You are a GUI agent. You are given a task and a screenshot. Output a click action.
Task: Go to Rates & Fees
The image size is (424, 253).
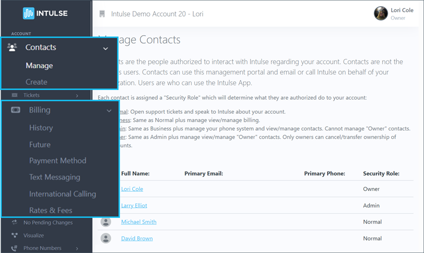click(x=50, y=210)
